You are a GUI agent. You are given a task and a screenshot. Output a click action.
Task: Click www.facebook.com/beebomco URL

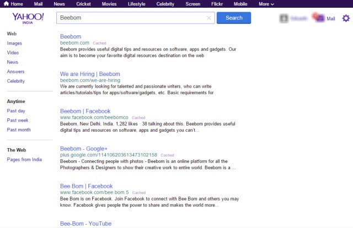(94, 117)
